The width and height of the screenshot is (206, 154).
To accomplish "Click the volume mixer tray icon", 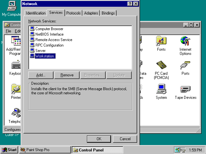I will [x=177, y=150].
